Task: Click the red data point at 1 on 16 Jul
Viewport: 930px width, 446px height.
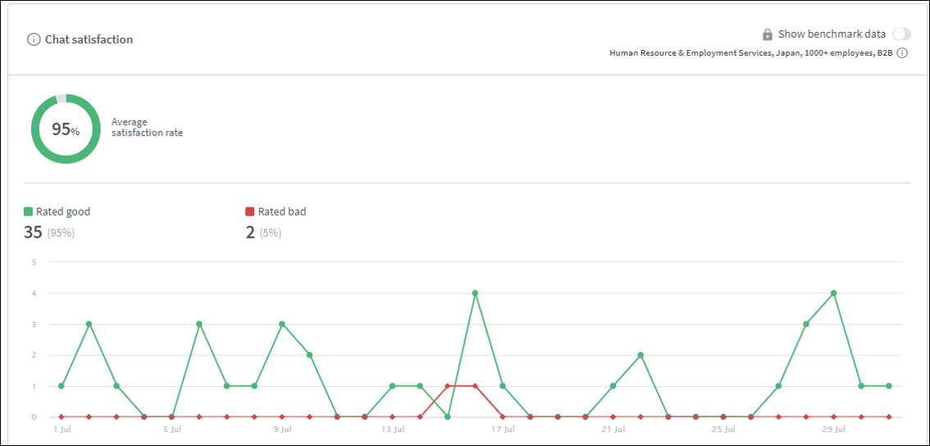Action: [475, 385]
